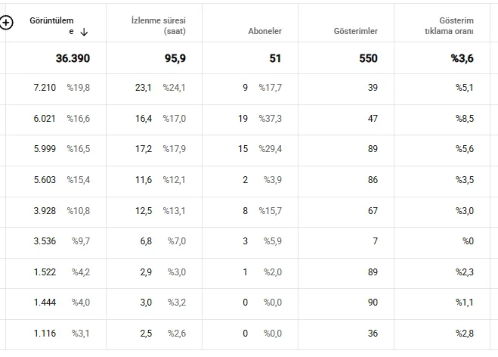The image size is (498, 357).
Task: Click the 6.021 views cell
Action: coord(56,119)
